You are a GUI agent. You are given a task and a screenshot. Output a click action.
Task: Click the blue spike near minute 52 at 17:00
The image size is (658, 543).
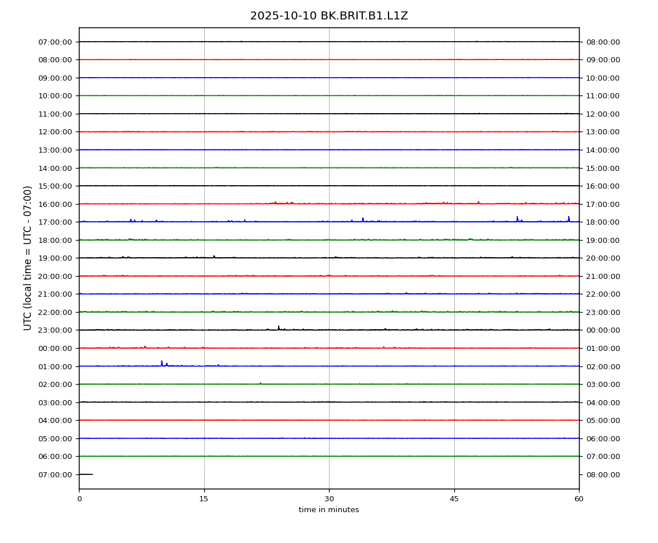click(517, 218)
